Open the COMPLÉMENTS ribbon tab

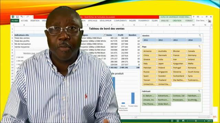tap(120, 20)
